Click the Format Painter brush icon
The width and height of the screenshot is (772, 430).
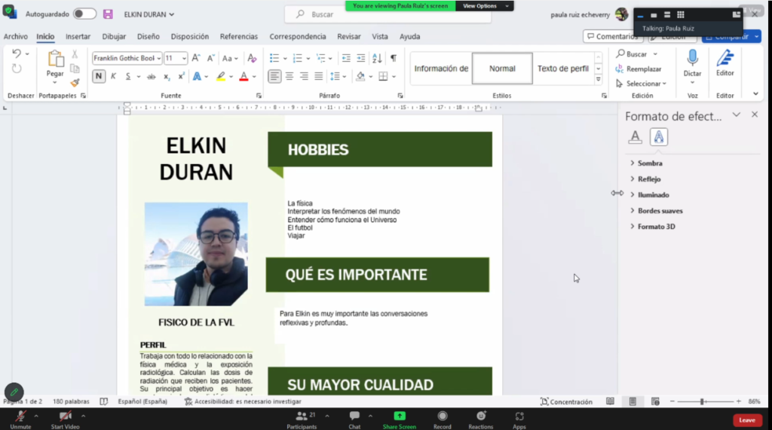[x=75, y=83]
